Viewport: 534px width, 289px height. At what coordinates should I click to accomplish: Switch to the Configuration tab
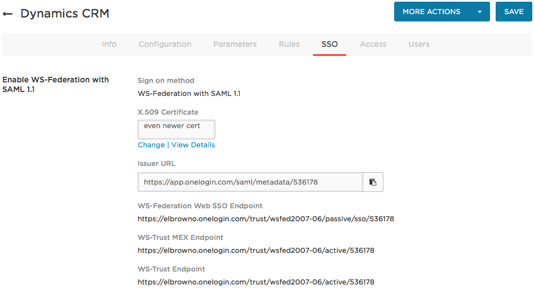(165, 44)
